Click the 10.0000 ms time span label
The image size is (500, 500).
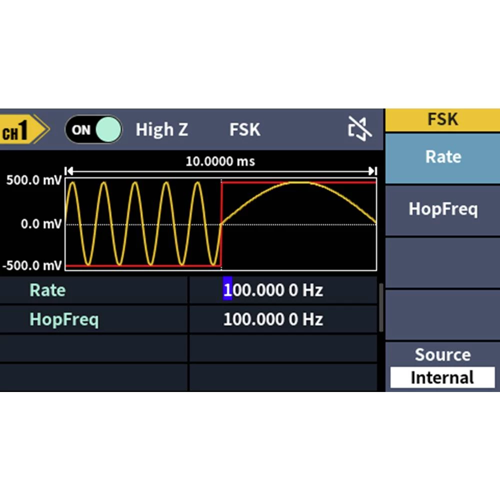point(220,161)
